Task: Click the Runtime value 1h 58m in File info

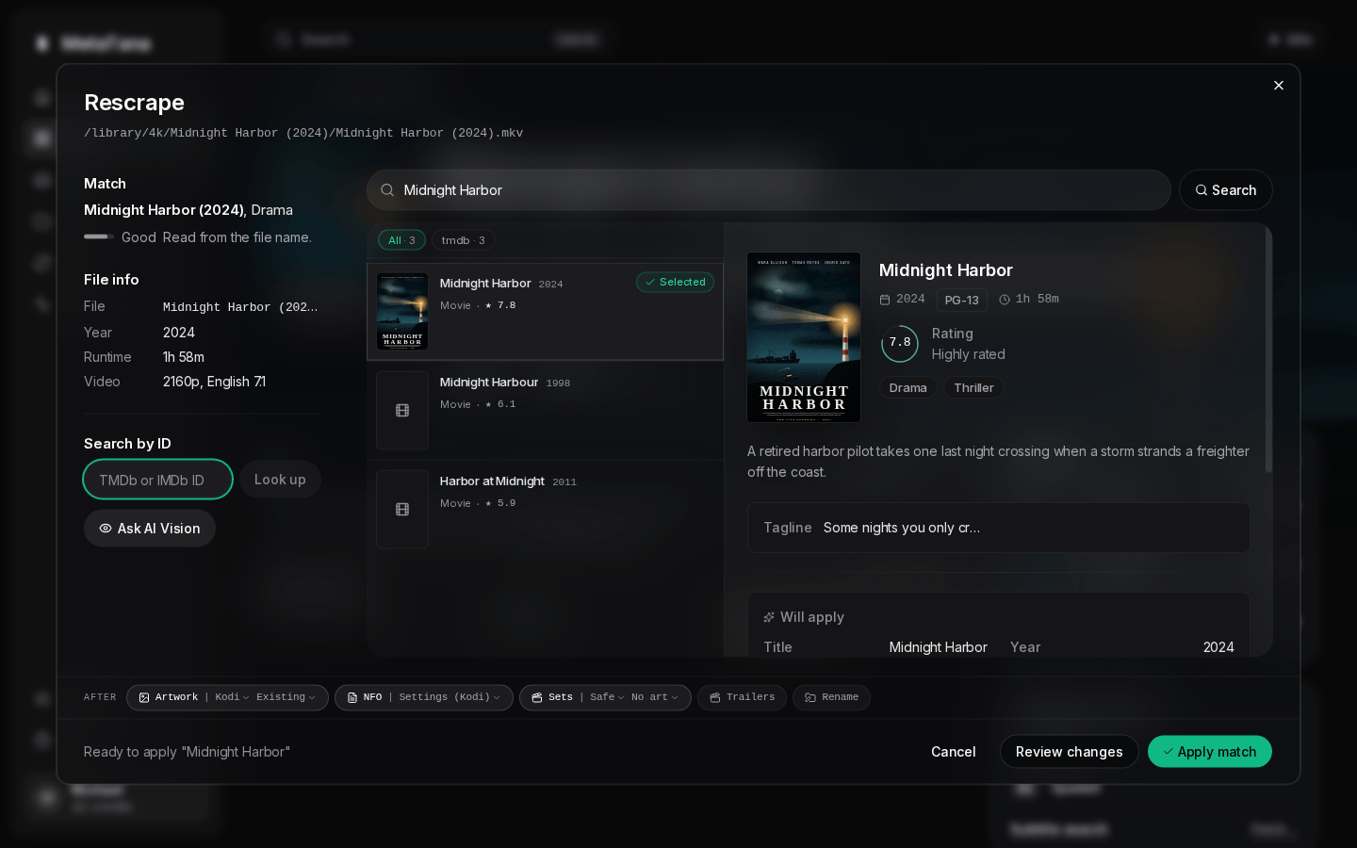Action: click(184, 357)
